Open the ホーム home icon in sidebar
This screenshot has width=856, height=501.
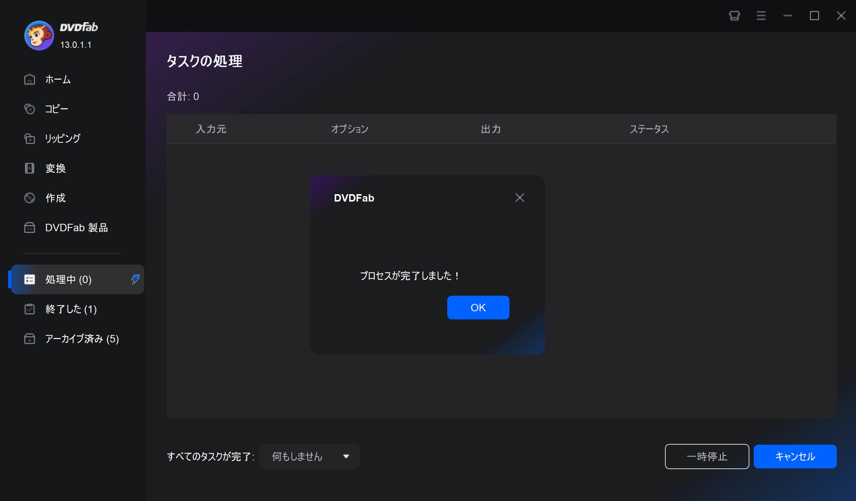pos(30,79)
